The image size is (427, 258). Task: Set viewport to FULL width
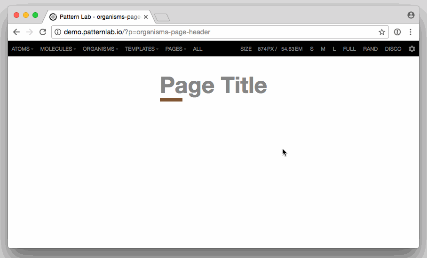[349, 49]
